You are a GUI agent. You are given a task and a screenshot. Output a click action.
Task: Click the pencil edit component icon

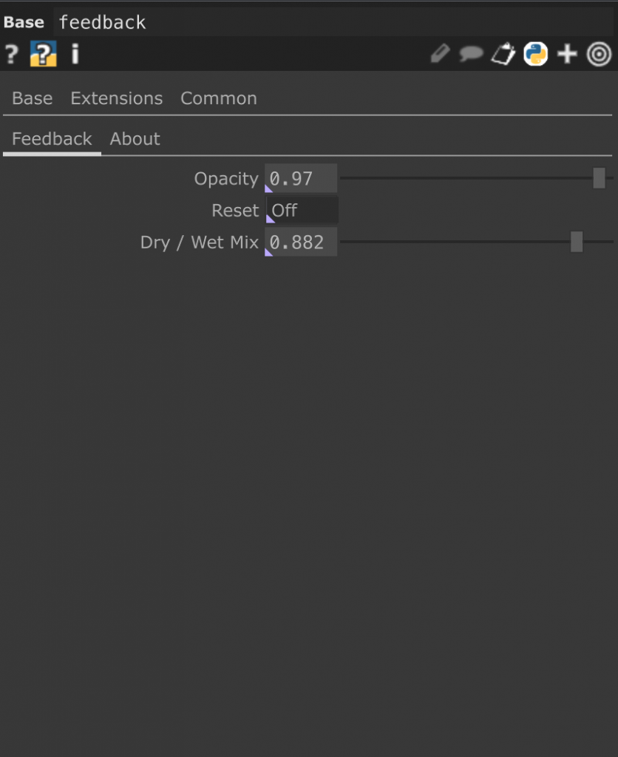pyautogui.click(x=440, y=53)
